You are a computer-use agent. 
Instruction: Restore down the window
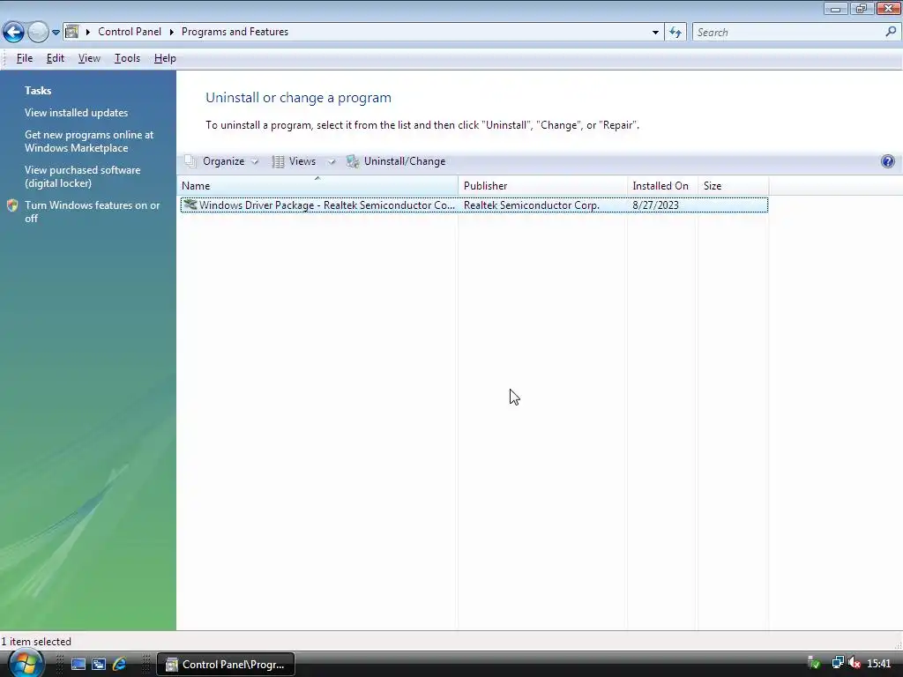pos(862,9)
